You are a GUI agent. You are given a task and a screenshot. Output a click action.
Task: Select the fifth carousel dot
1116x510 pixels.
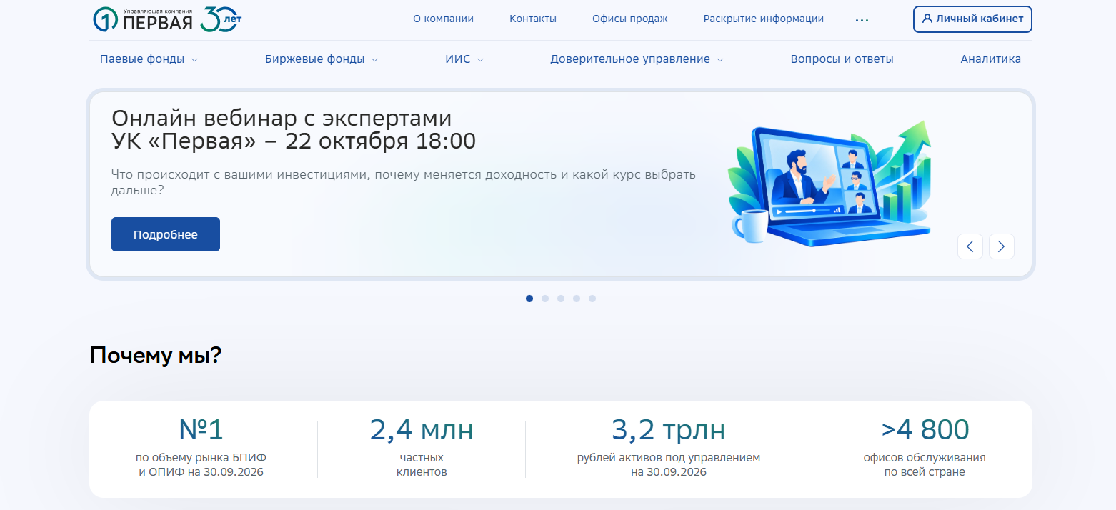click(x=592, y=299)
